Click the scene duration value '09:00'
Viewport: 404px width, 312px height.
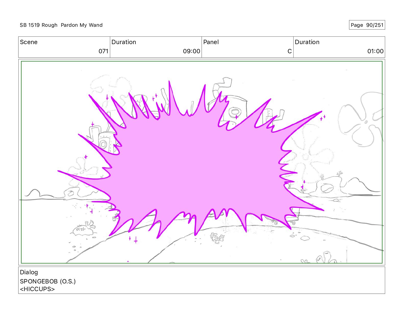click(x=192, y=51)
